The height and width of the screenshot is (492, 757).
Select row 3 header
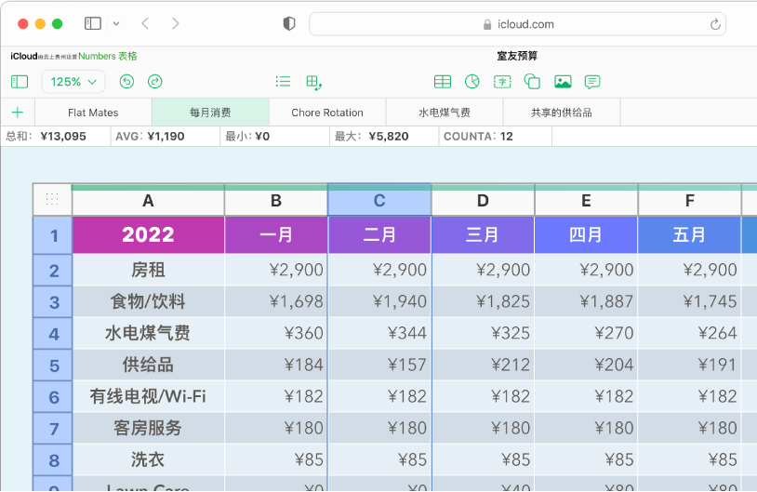pos(53,301)
